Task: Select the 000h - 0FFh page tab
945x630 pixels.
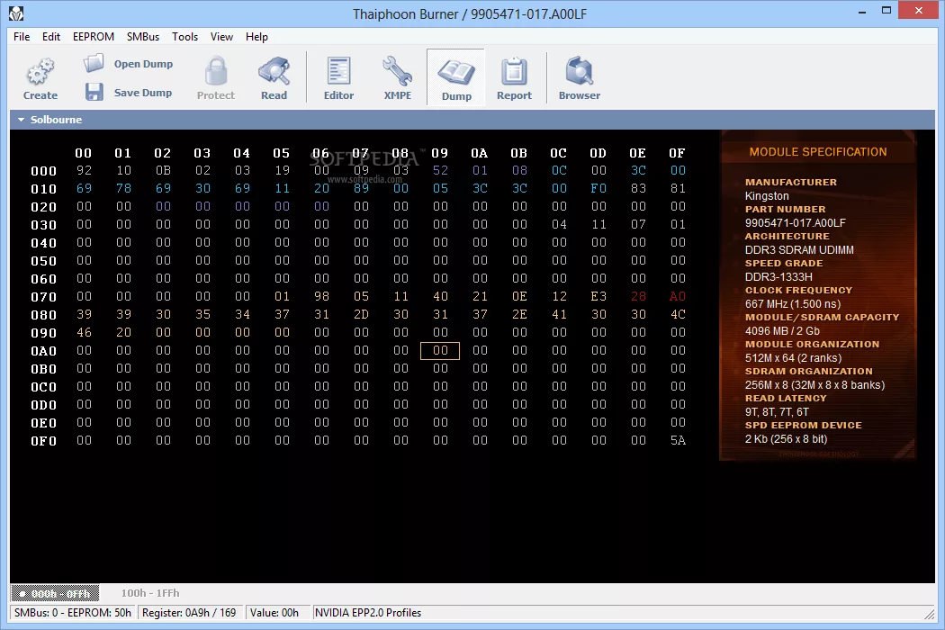Action: coord(55,593)
